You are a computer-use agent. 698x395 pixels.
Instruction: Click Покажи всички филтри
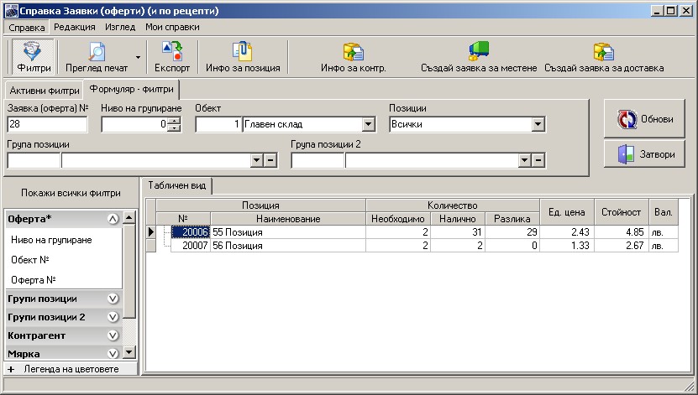coord(71,193)
